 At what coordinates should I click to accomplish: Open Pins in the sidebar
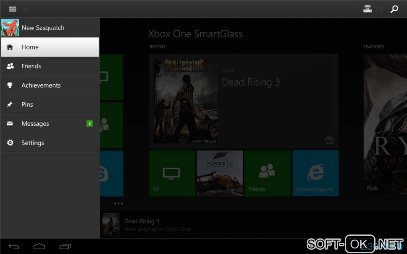(x=50, y=105)
